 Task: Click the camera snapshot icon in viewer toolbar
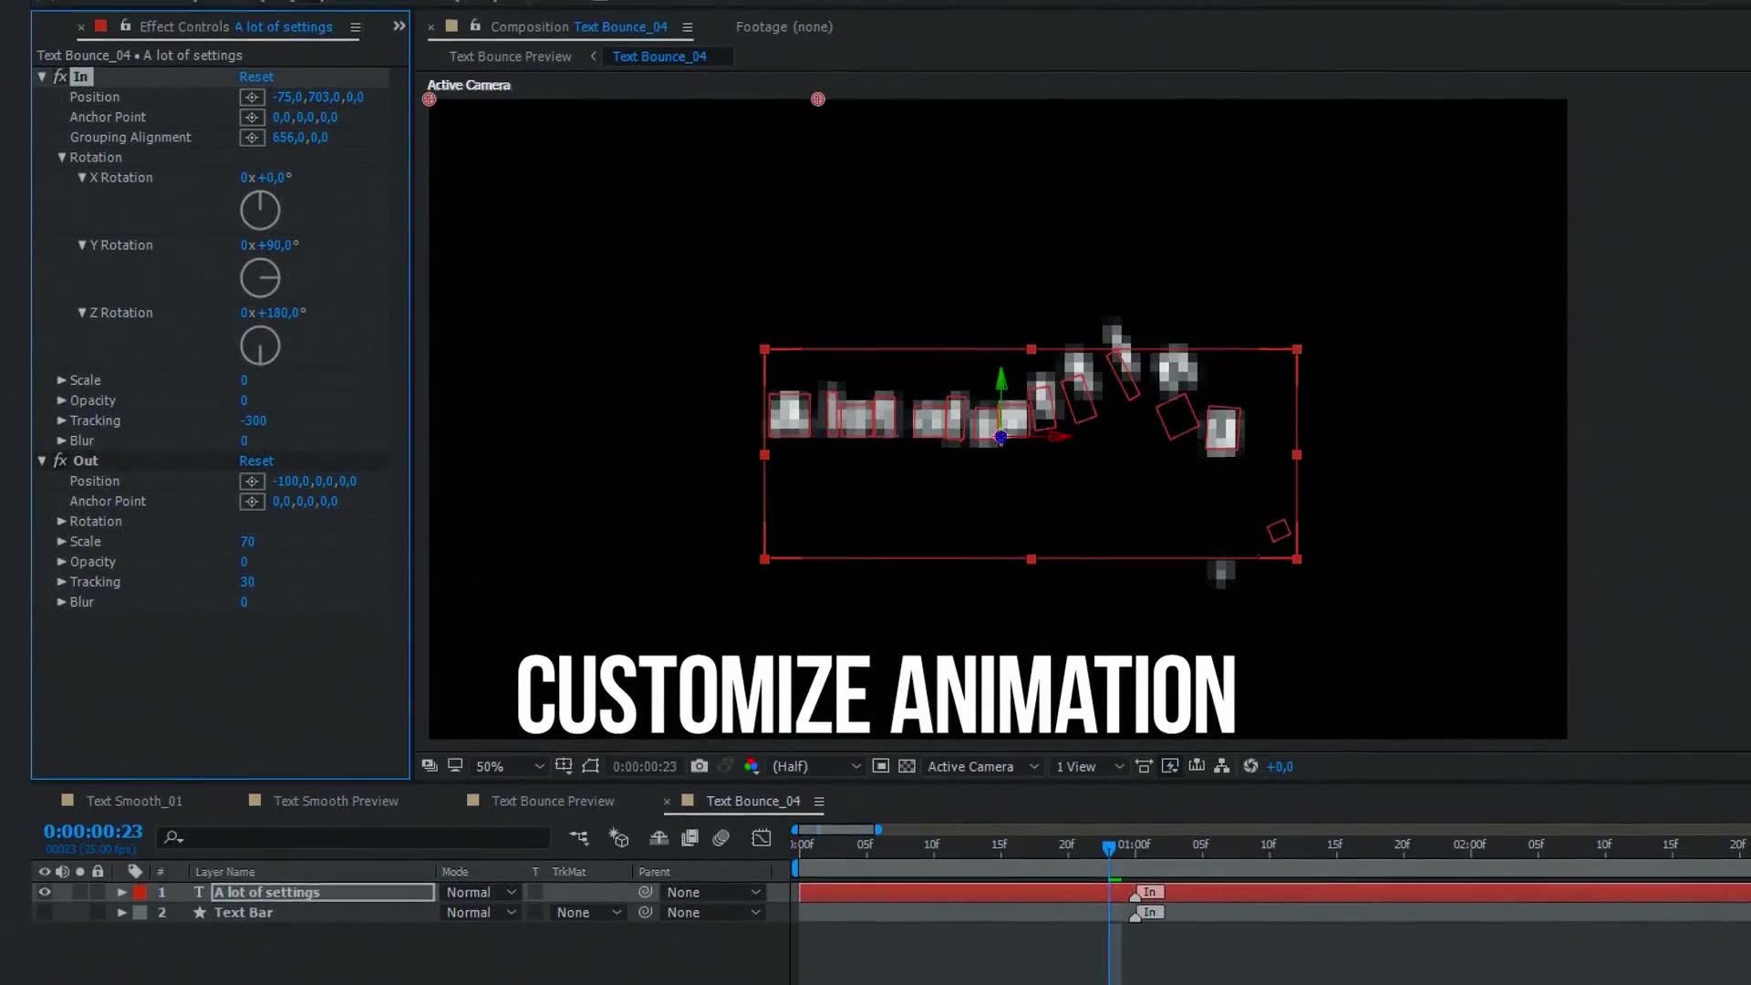pos(699,766)
